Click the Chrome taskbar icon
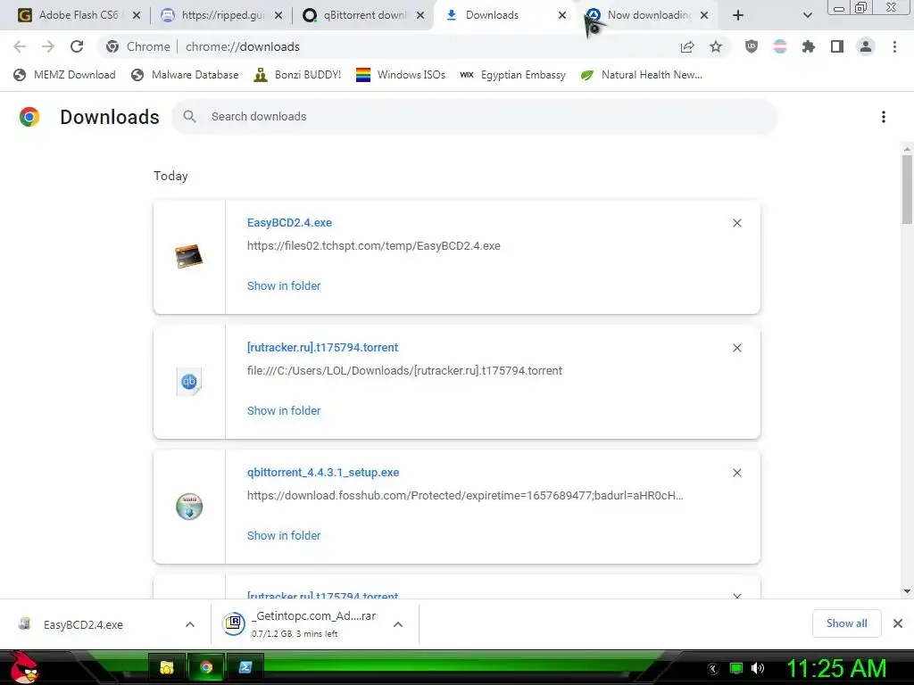914x685 pixels. pyautogui.click(x=206, y=667)
